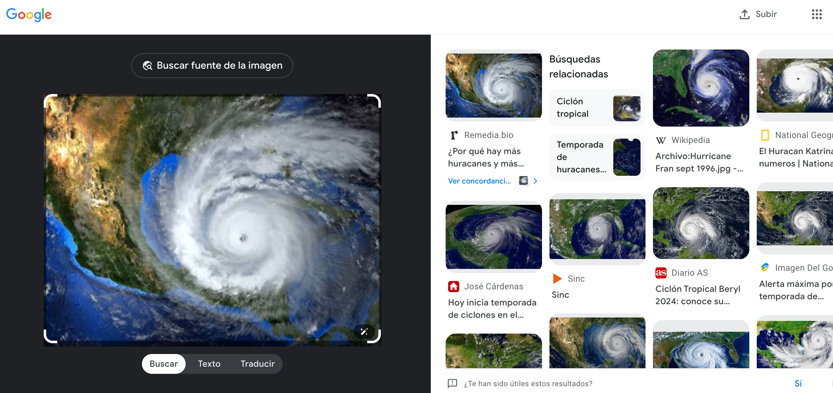
Task: Click the Diario AS source logo
Action: coord(661,273)
